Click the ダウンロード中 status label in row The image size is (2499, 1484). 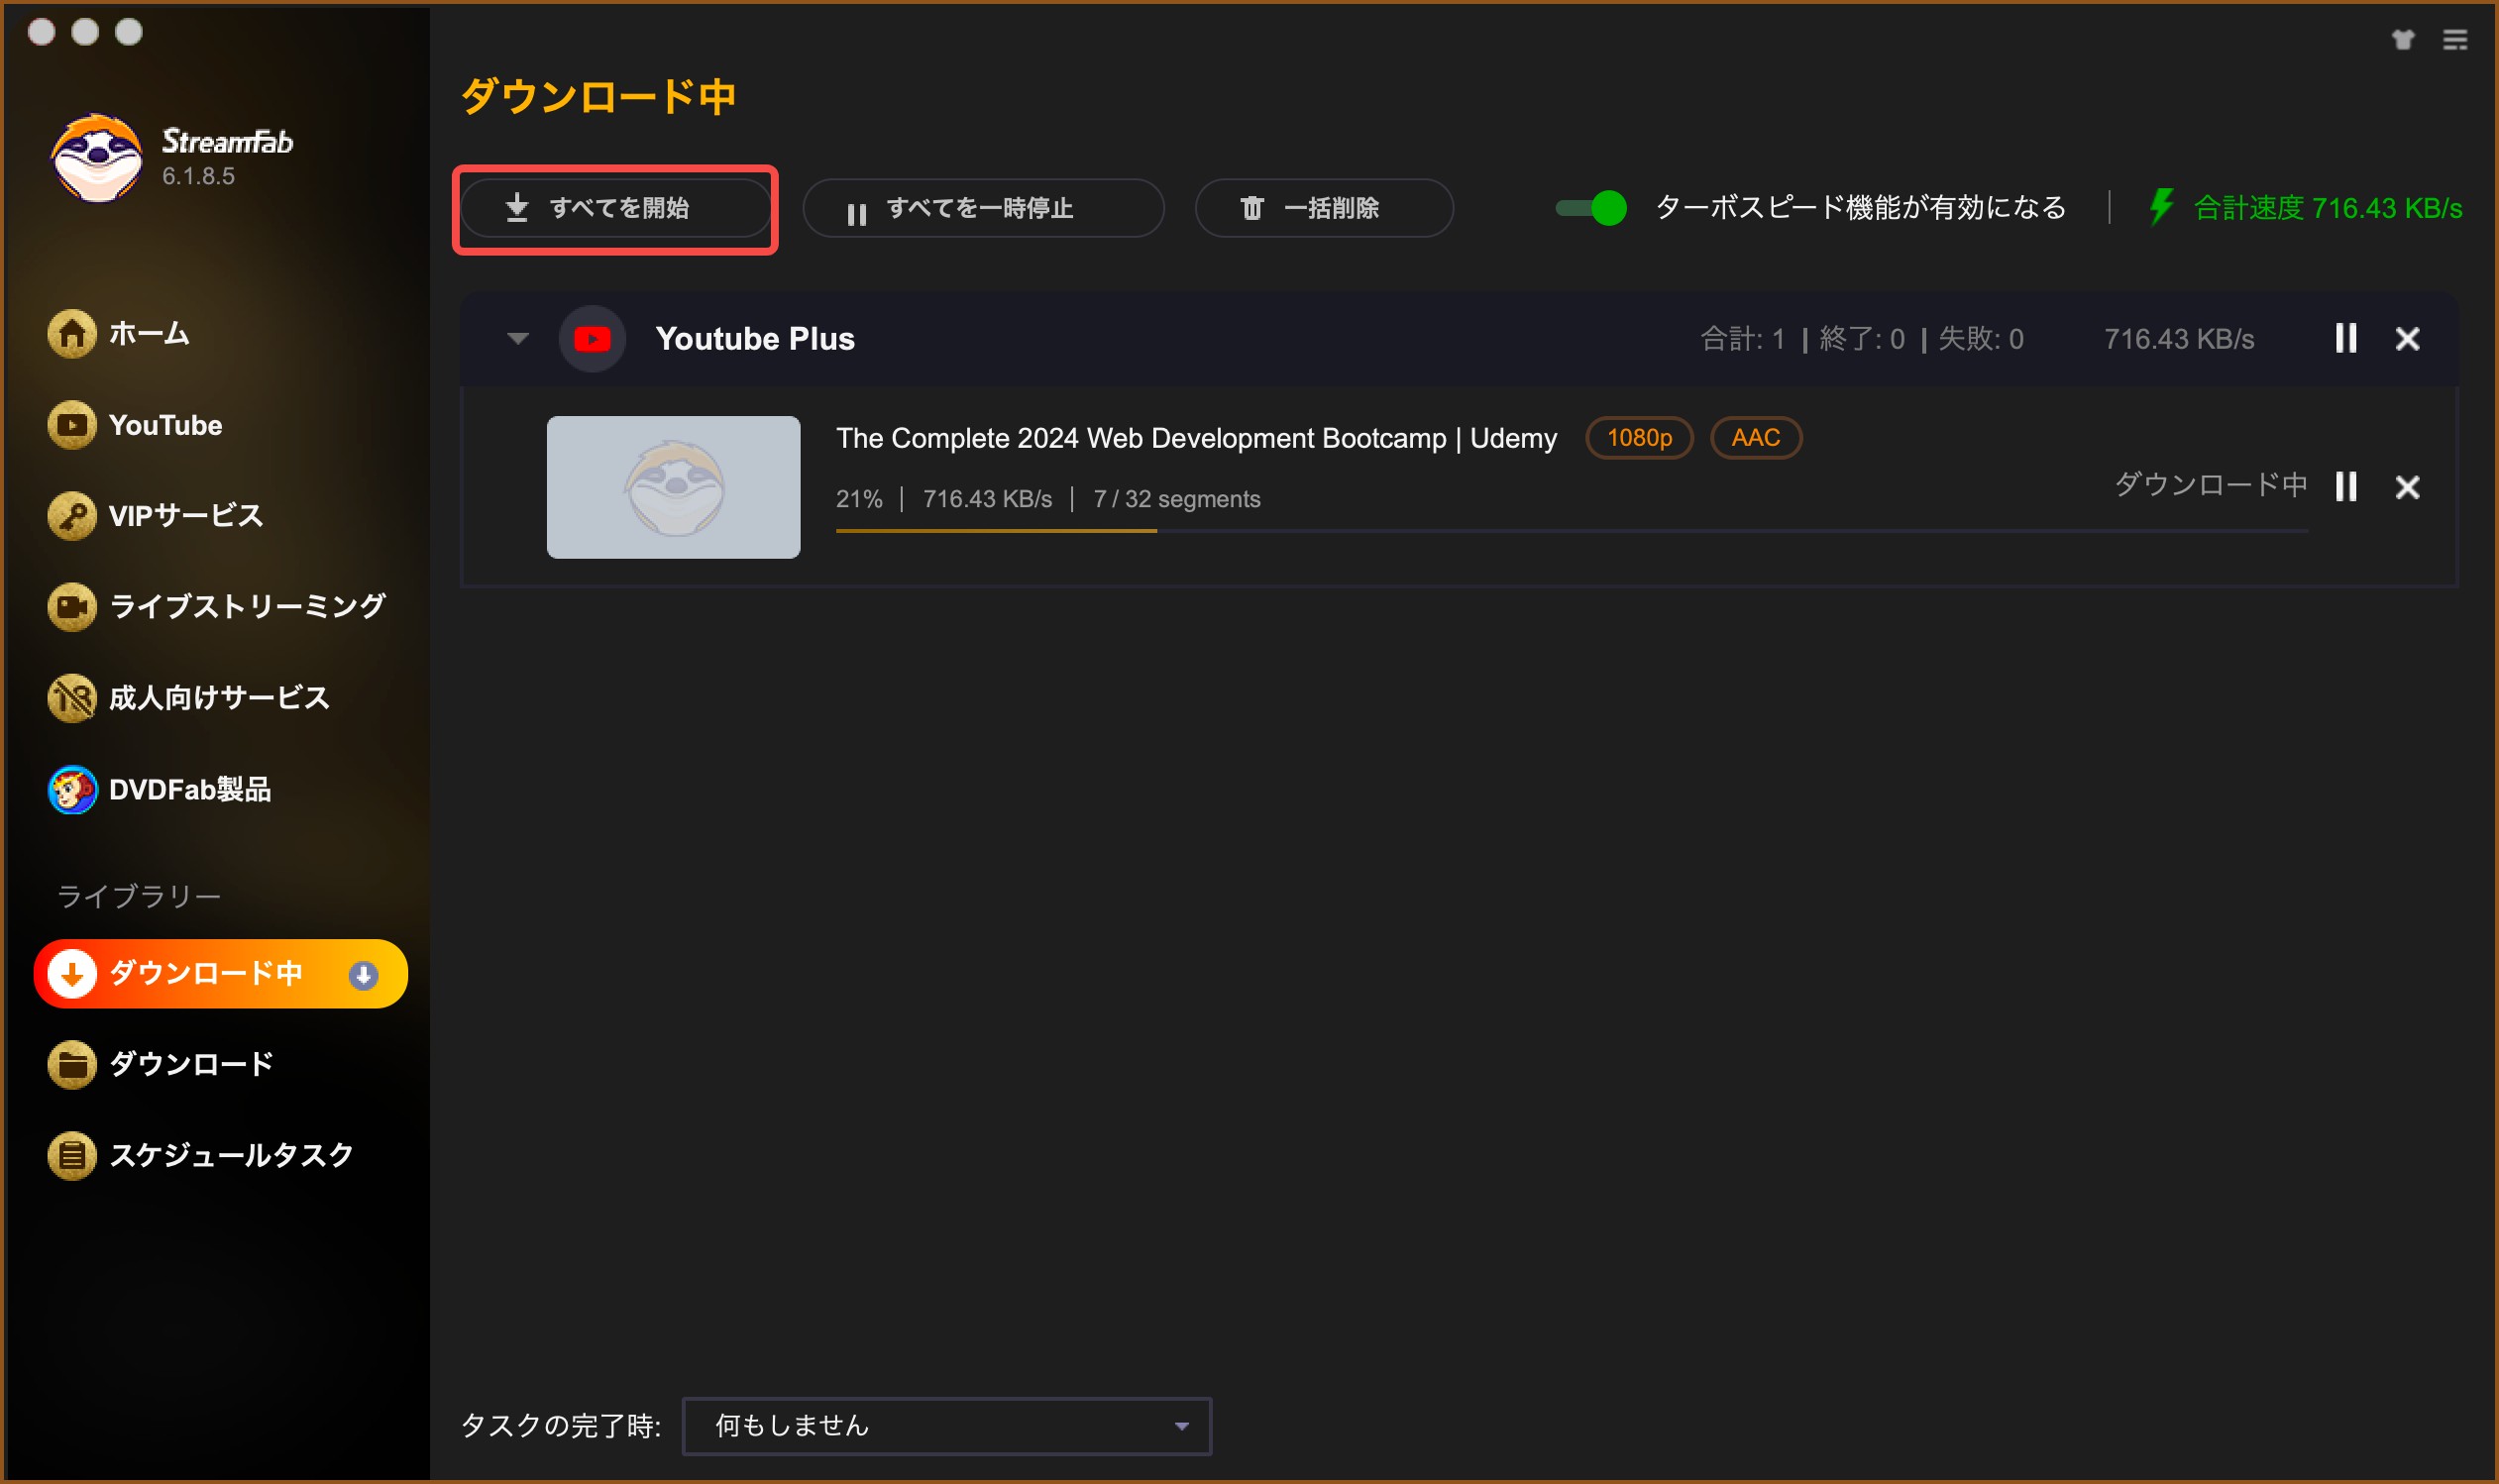coord(2210,485)
